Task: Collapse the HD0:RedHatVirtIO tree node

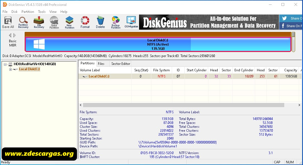Action: [5, 64]
